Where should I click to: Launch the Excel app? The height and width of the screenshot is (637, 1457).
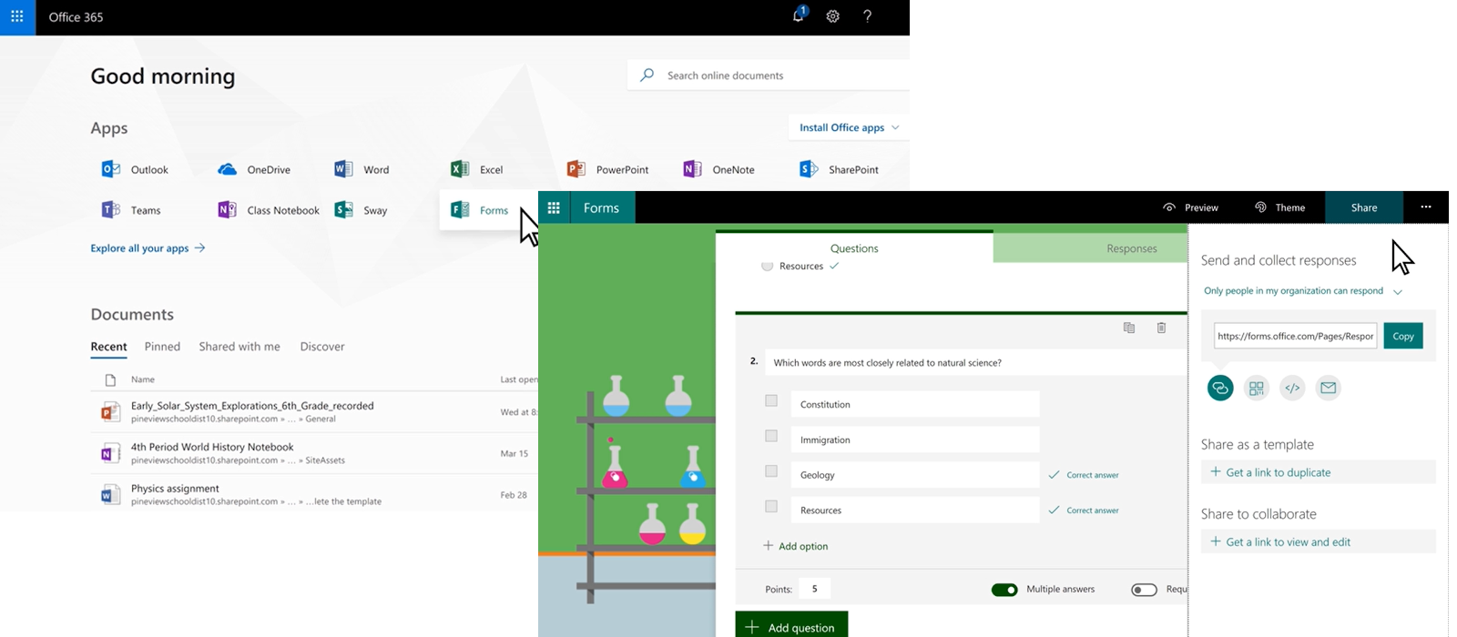(476, 169)
